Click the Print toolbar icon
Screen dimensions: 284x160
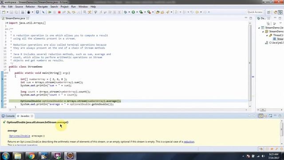[23, 12]
